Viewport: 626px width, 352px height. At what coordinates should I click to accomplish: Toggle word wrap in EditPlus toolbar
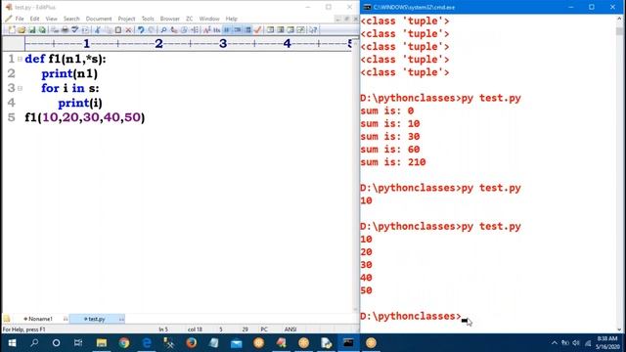coord(227,30)
